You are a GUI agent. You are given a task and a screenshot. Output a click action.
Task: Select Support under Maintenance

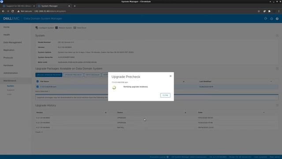click(11, 90)
